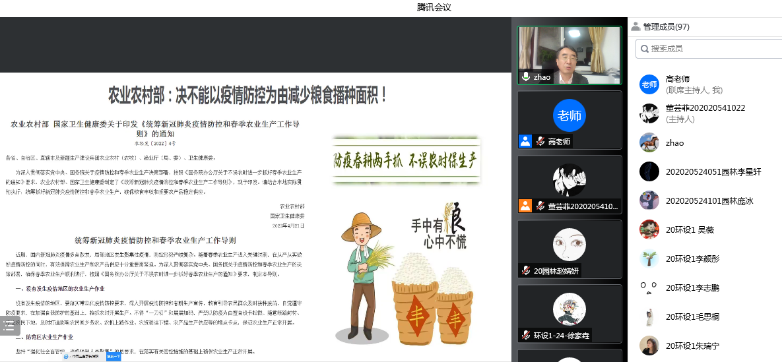The height and width of the screenshot is (362, 782).
Task: Select member 202020524051园林李星轩
Action: [713, 171]
